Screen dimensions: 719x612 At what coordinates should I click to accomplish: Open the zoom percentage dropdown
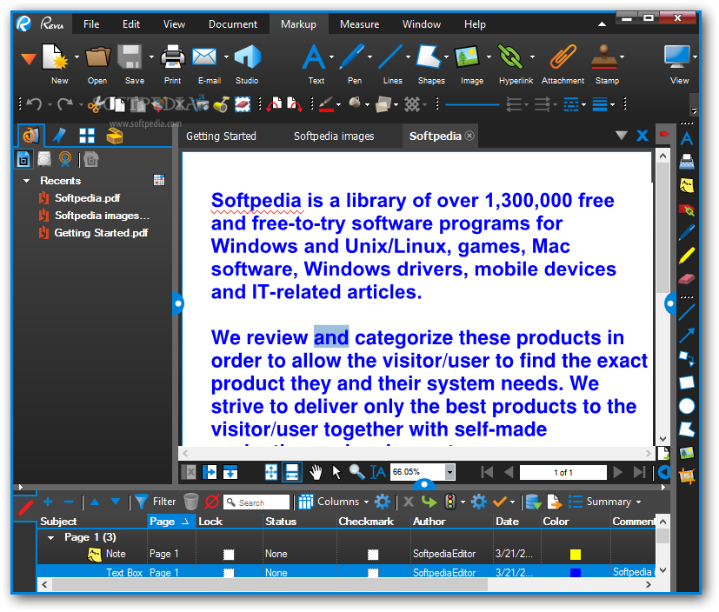449,472
